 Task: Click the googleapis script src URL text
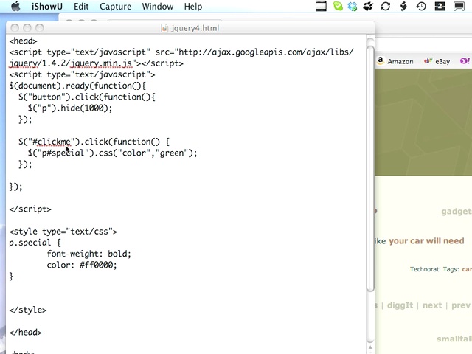(x=265, y=52)
